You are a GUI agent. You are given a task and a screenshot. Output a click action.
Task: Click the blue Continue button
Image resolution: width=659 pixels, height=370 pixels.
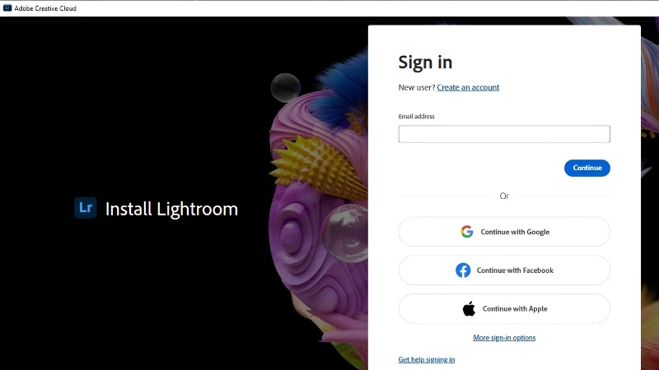pyautogui.click(x=587, y=168)
